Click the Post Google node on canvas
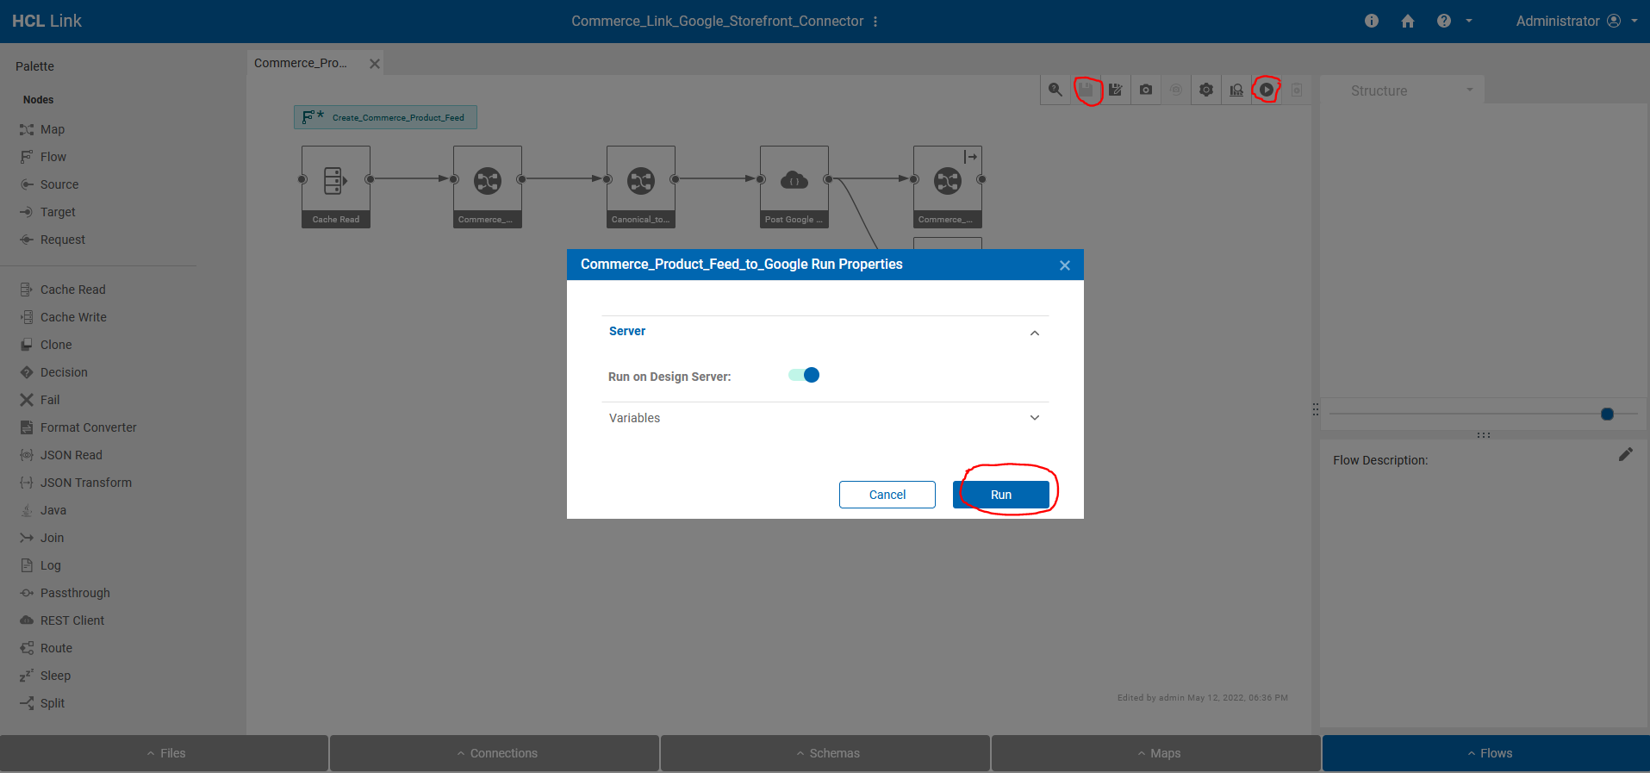 794,187
